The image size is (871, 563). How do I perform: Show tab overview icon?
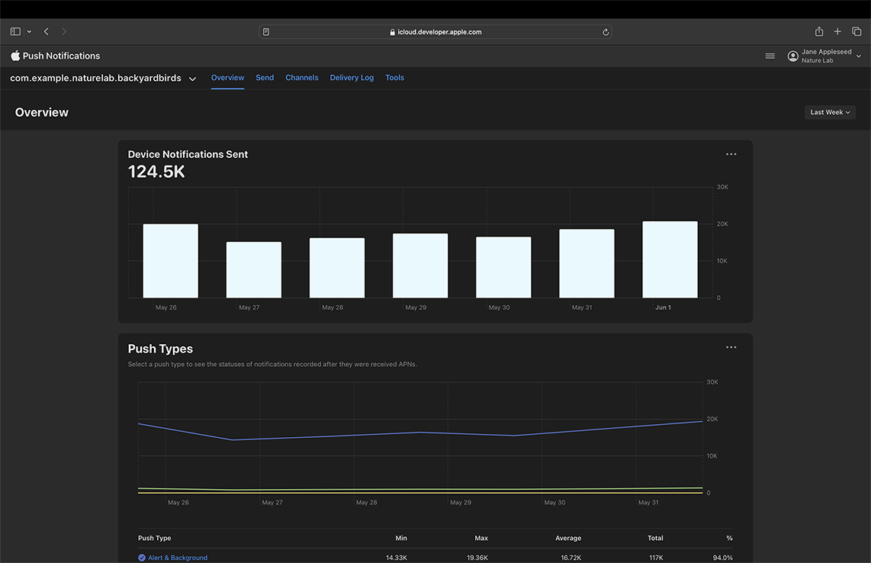857,32
